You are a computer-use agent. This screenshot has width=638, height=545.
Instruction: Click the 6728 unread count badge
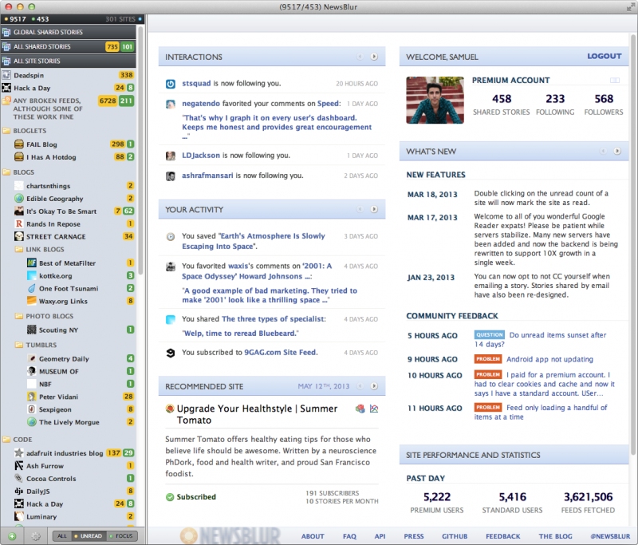[x=108, y=101]
